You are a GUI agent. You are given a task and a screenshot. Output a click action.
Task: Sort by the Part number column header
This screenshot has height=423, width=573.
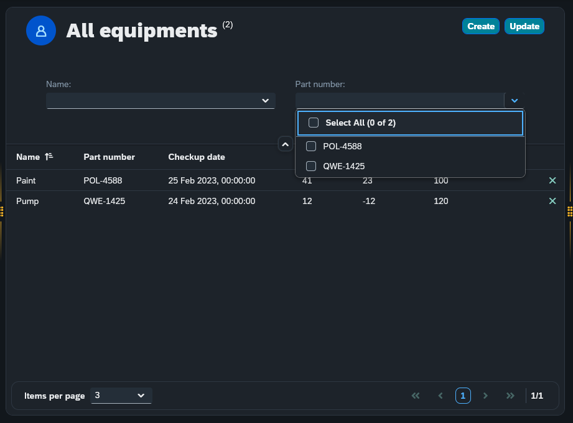[x=109, y=157]
